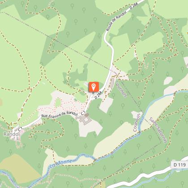Click the C 1 label beside Randol
This screenshot has height=188, width=188.
pos(20,129)
